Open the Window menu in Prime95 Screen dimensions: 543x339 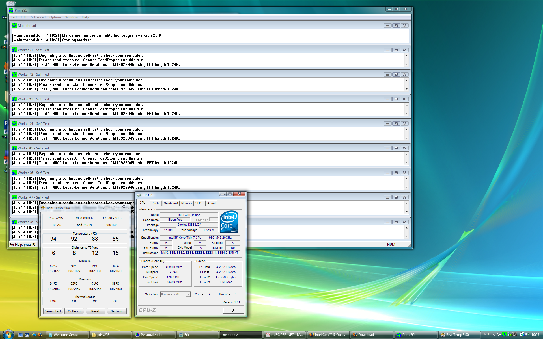point(72,17)
